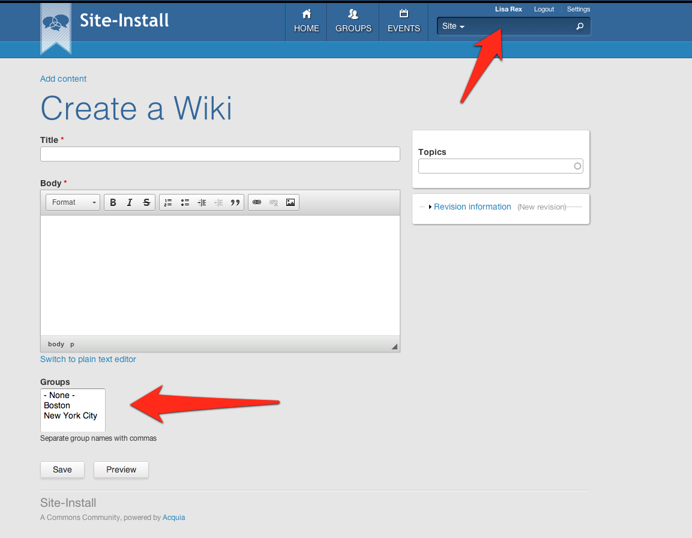Open GROUPS navigation item
The width and height of the screenshot is (692, 538).
(x=353, y=22)
